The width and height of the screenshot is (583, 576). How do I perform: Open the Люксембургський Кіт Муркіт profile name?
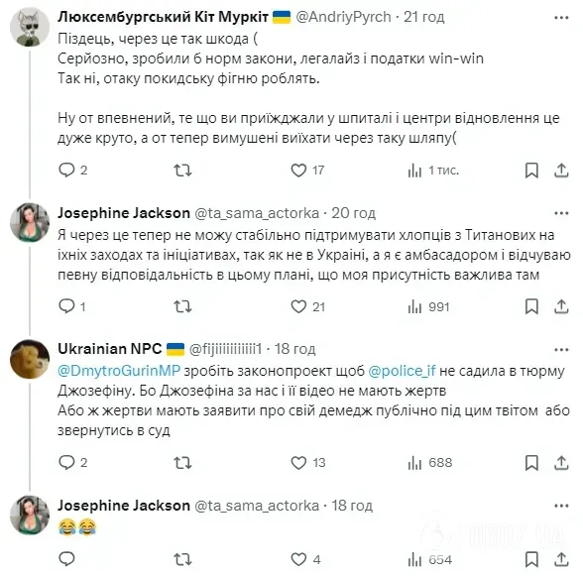pos(163,17)
